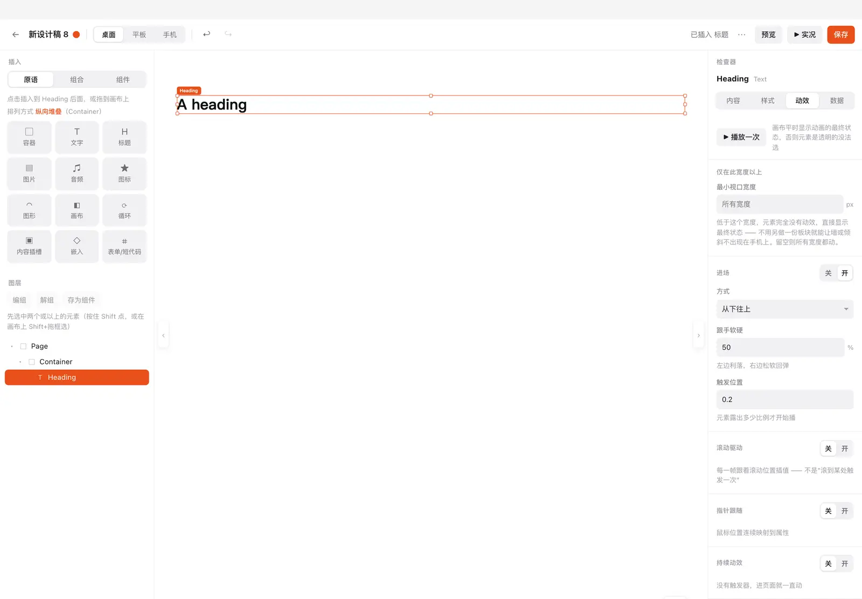
Task: Turn 进场 entrance animation on
Action: coord(845,273)
